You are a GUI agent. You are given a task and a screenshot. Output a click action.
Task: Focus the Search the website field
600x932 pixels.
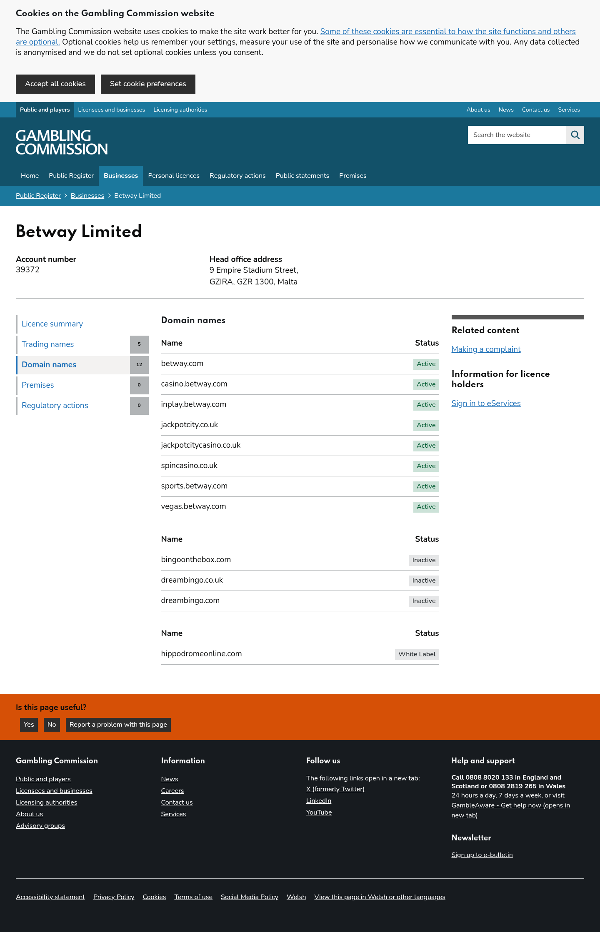point(517,135)
